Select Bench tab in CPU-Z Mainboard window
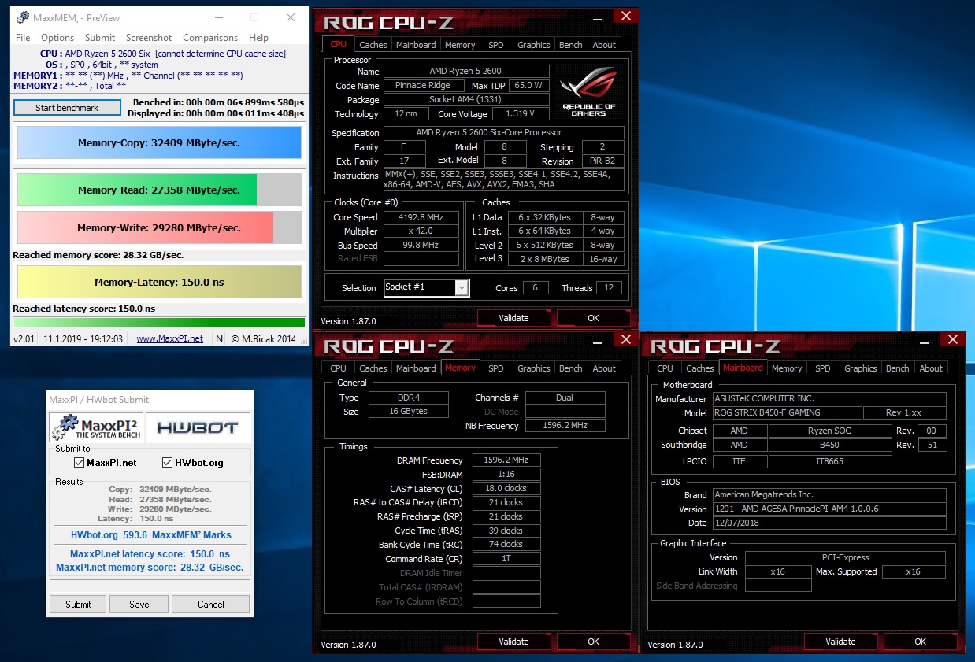975x662 pixels. (x=898, y=368)
